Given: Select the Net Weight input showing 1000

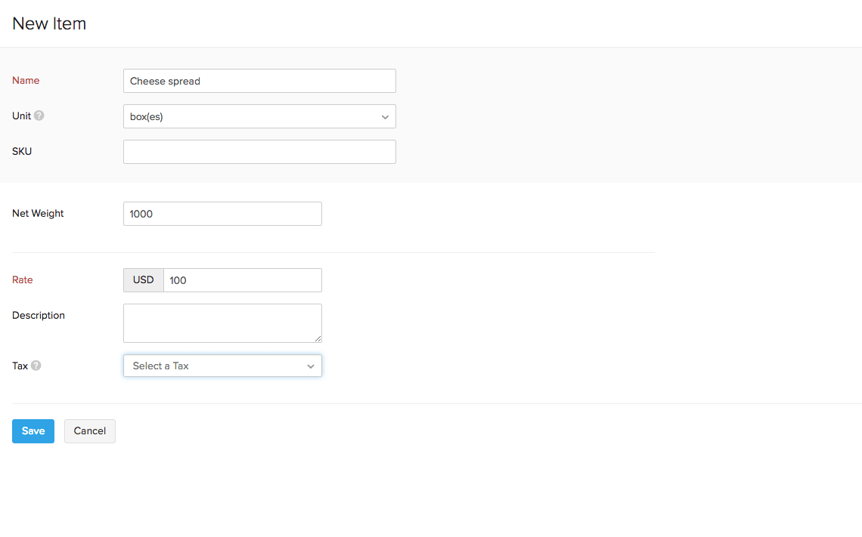Looking at the screenshot, I should [x=222, y=214].
